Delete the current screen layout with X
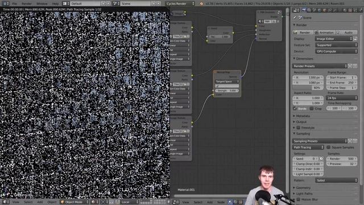Screen dimensions: 364x205 coord(108,4)
